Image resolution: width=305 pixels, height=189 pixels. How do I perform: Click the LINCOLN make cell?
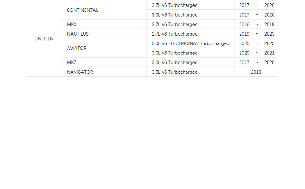(x=44, y=38)
